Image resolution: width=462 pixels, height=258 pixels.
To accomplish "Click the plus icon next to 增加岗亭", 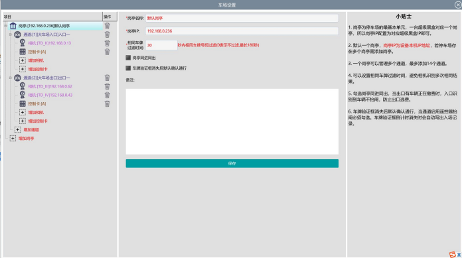I will 13,138.
